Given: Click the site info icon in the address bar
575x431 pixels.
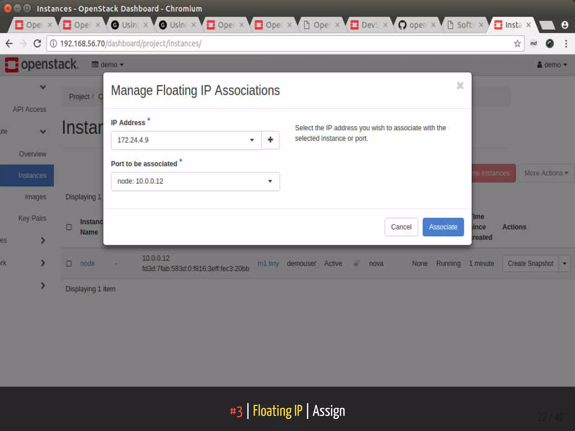Looking at the screenshot, I should tap(53, 43).
